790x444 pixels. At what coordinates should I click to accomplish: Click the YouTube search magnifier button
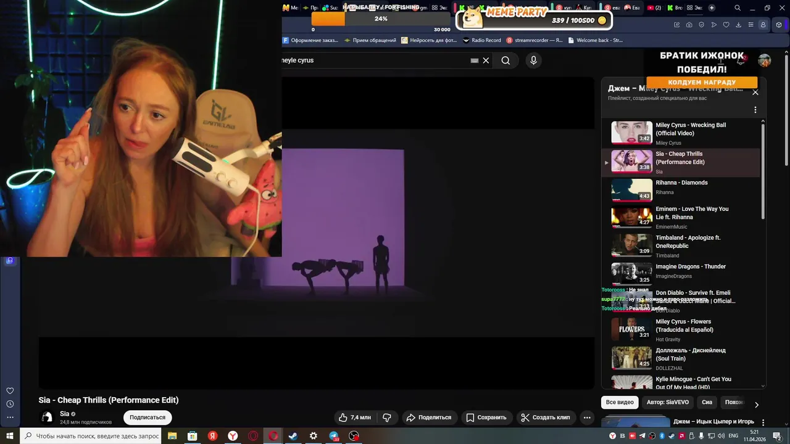(505, 60)
